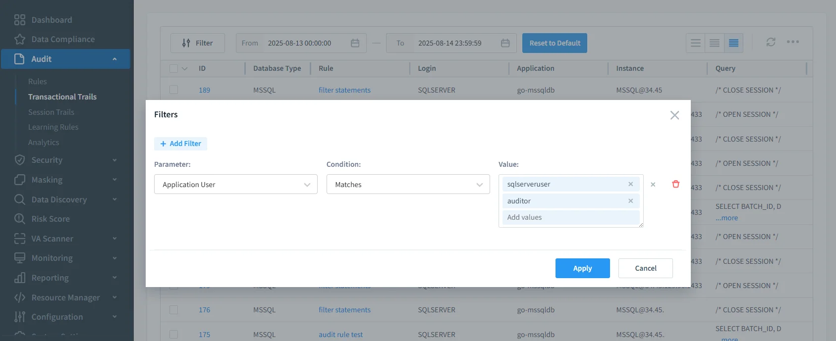Image resolution: width=836 pixels, height=341 pixels.
Task: Open trail ID 176 link
Action: point(205,310)
